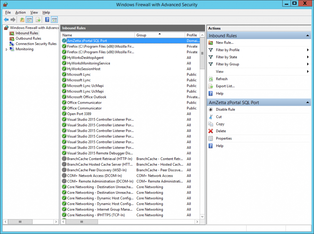Open the View menu in menu bar
Image resolution: width=314 pixels, height=234 pixels.
[34, 13]
